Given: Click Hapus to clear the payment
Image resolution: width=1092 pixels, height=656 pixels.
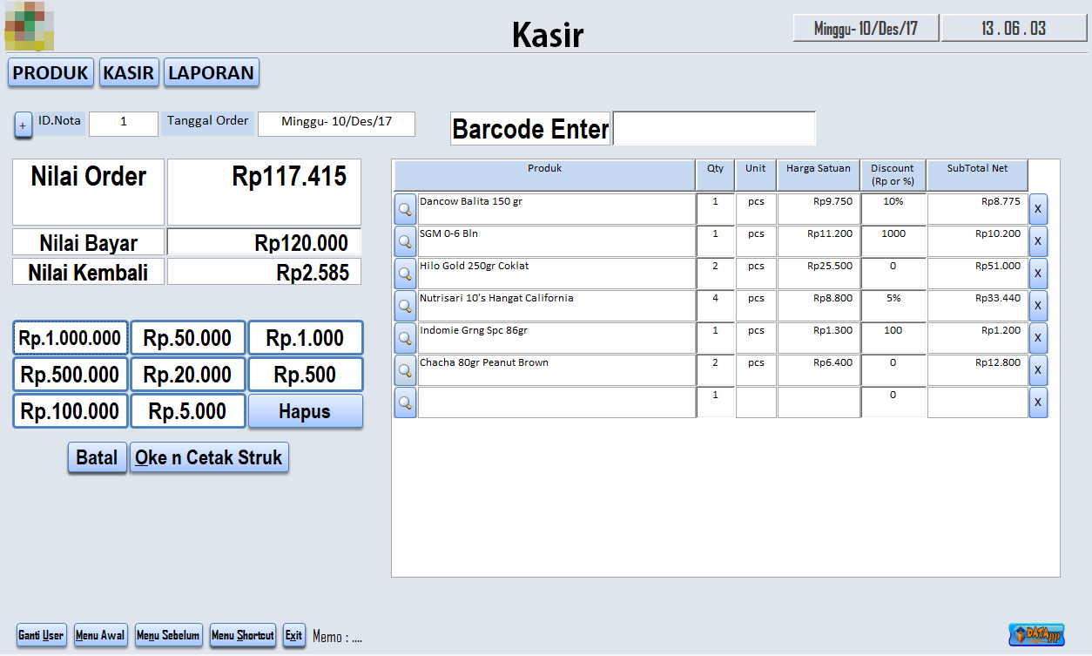Looking at the screenshot, I should point(305,411).
